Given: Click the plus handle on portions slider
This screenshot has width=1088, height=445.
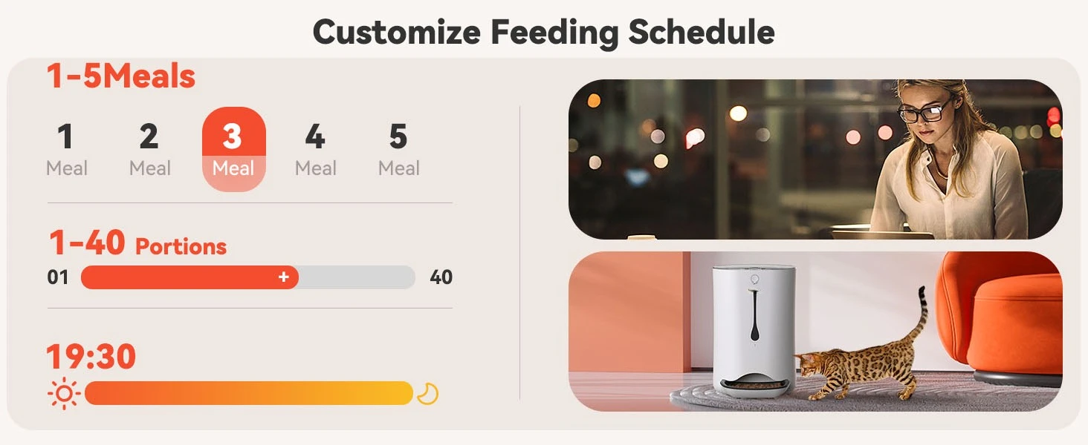Looking at the screenshot, I should pyautogui.click(x=283, y=277).
